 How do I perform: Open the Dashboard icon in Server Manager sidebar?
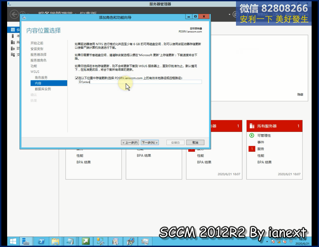(x=13, y=30)
